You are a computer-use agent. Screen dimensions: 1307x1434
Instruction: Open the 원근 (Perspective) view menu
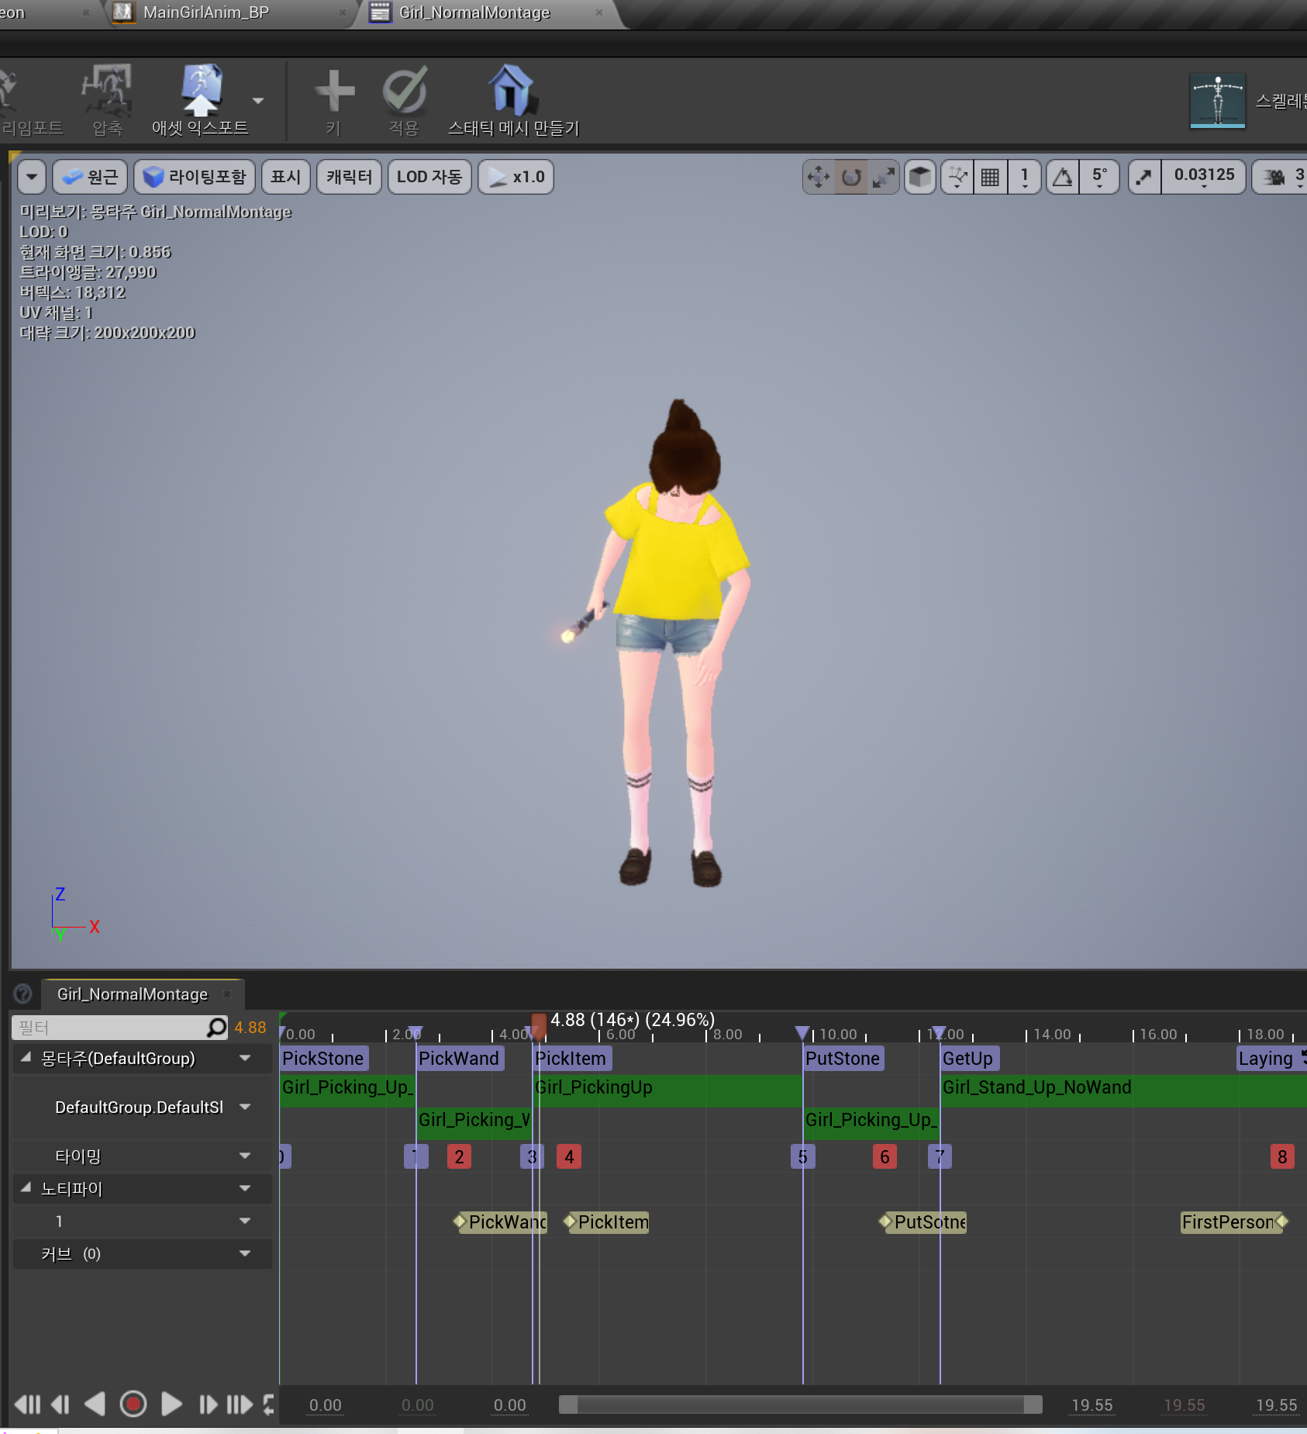[x=90, y=177]
